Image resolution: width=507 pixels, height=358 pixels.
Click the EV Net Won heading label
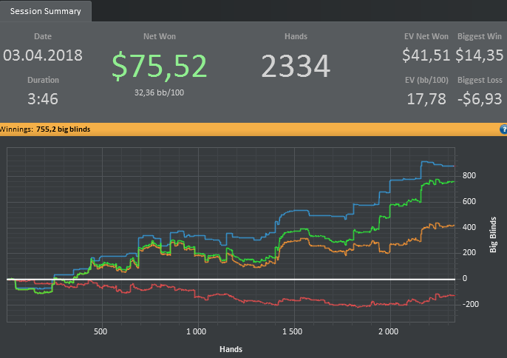point(426,36)
